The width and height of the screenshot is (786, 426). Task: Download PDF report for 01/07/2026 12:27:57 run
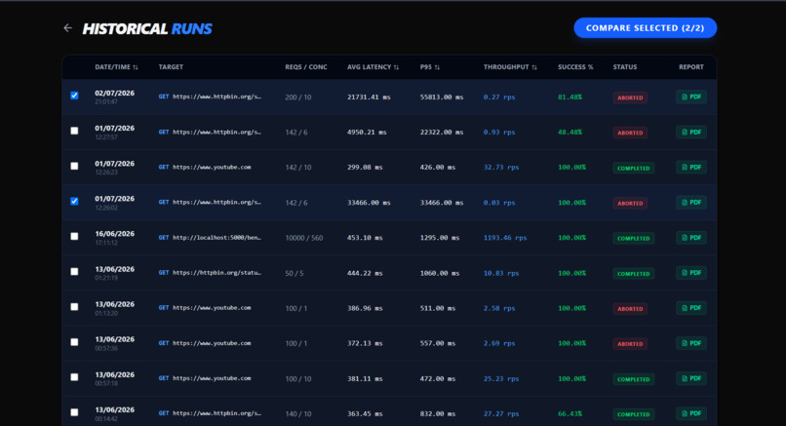tap(691, 133)
